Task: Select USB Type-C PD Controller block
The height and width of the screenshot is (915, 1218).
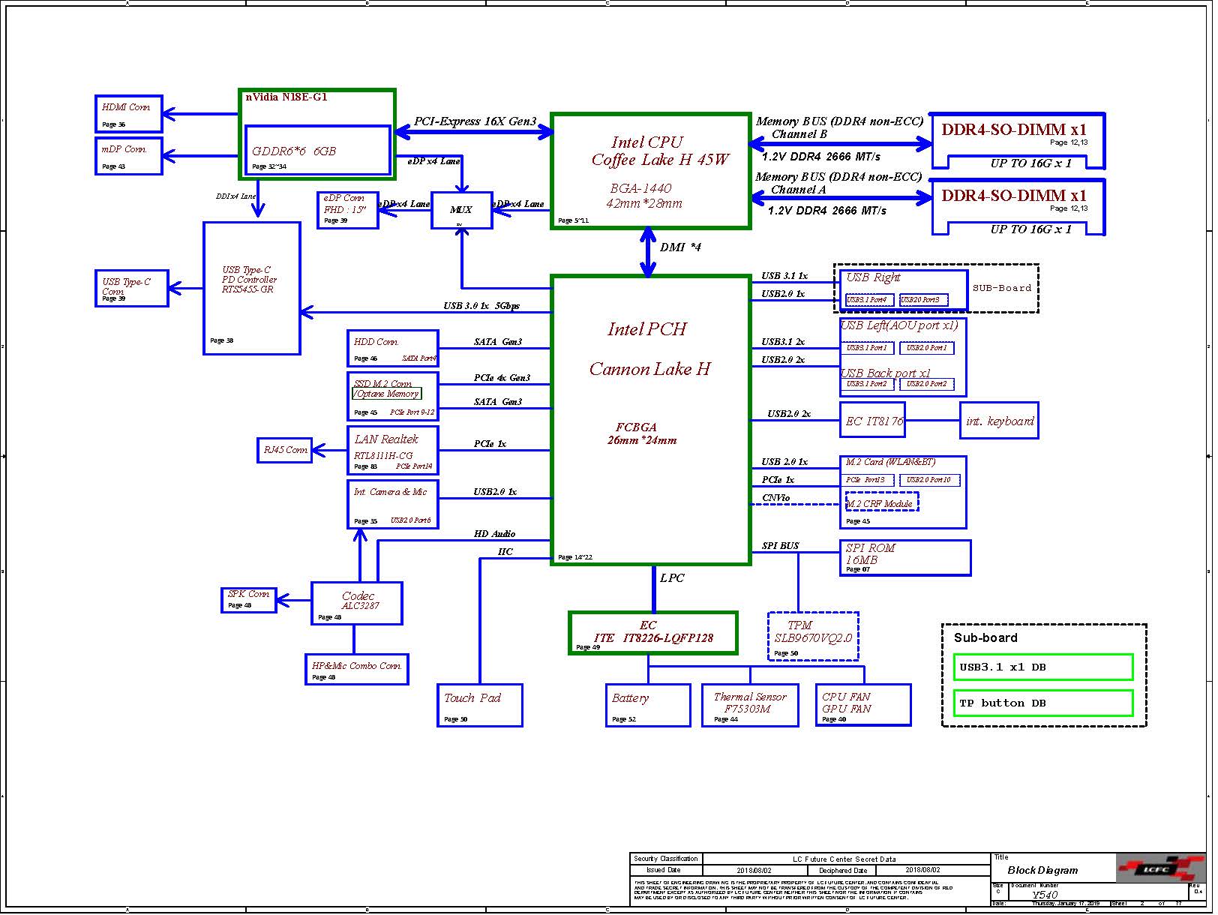Action: pyautogui.click(x=252, y=288)
